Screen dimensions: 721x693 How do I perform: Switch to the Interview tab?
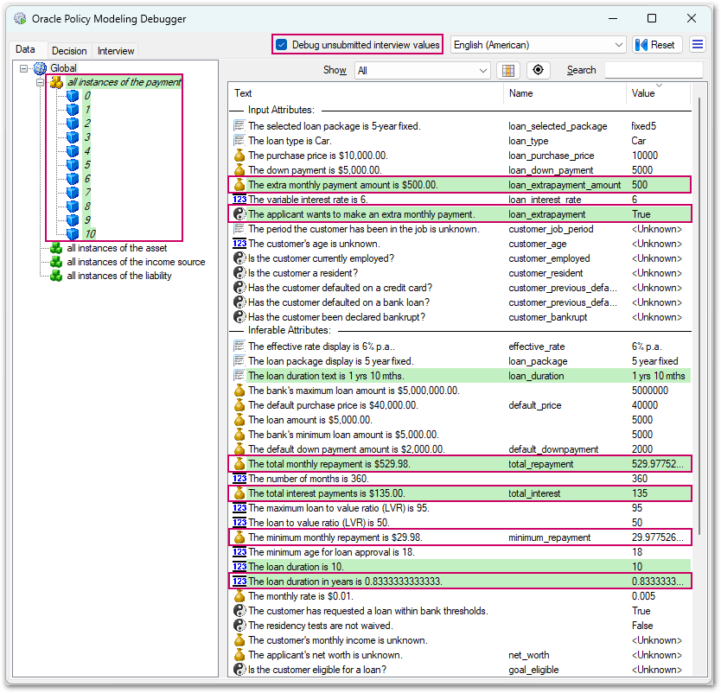click(x=116, y=51)
